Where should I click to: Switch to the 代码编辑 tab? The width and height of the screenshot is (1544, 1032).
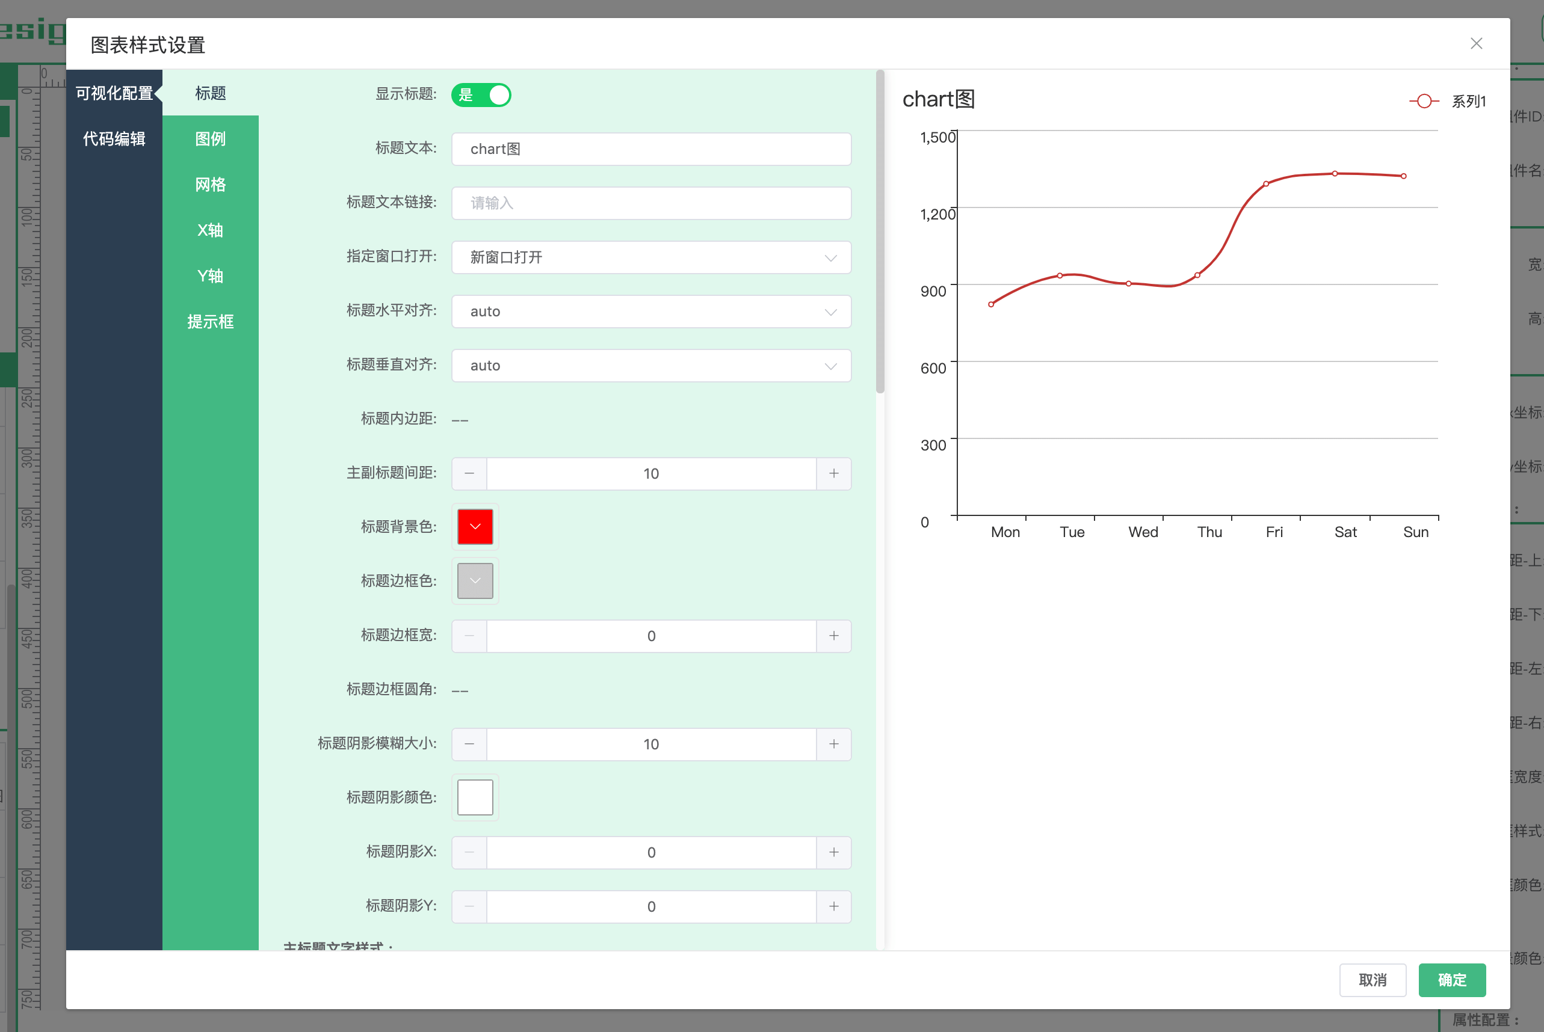[x=114, y=139]
